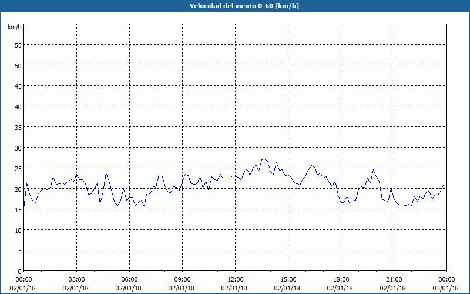Viewport: 470px width, 294px height.
Task: Click the "02/01/18" date under 12:00
Action: [x=234, y=288]
